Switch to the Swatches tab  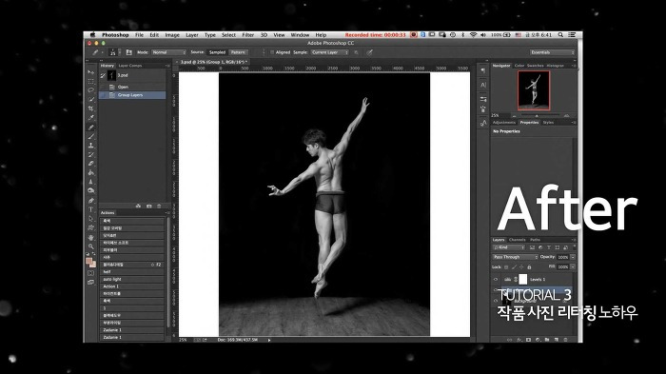pyautogui.click(x=535, y=66)
